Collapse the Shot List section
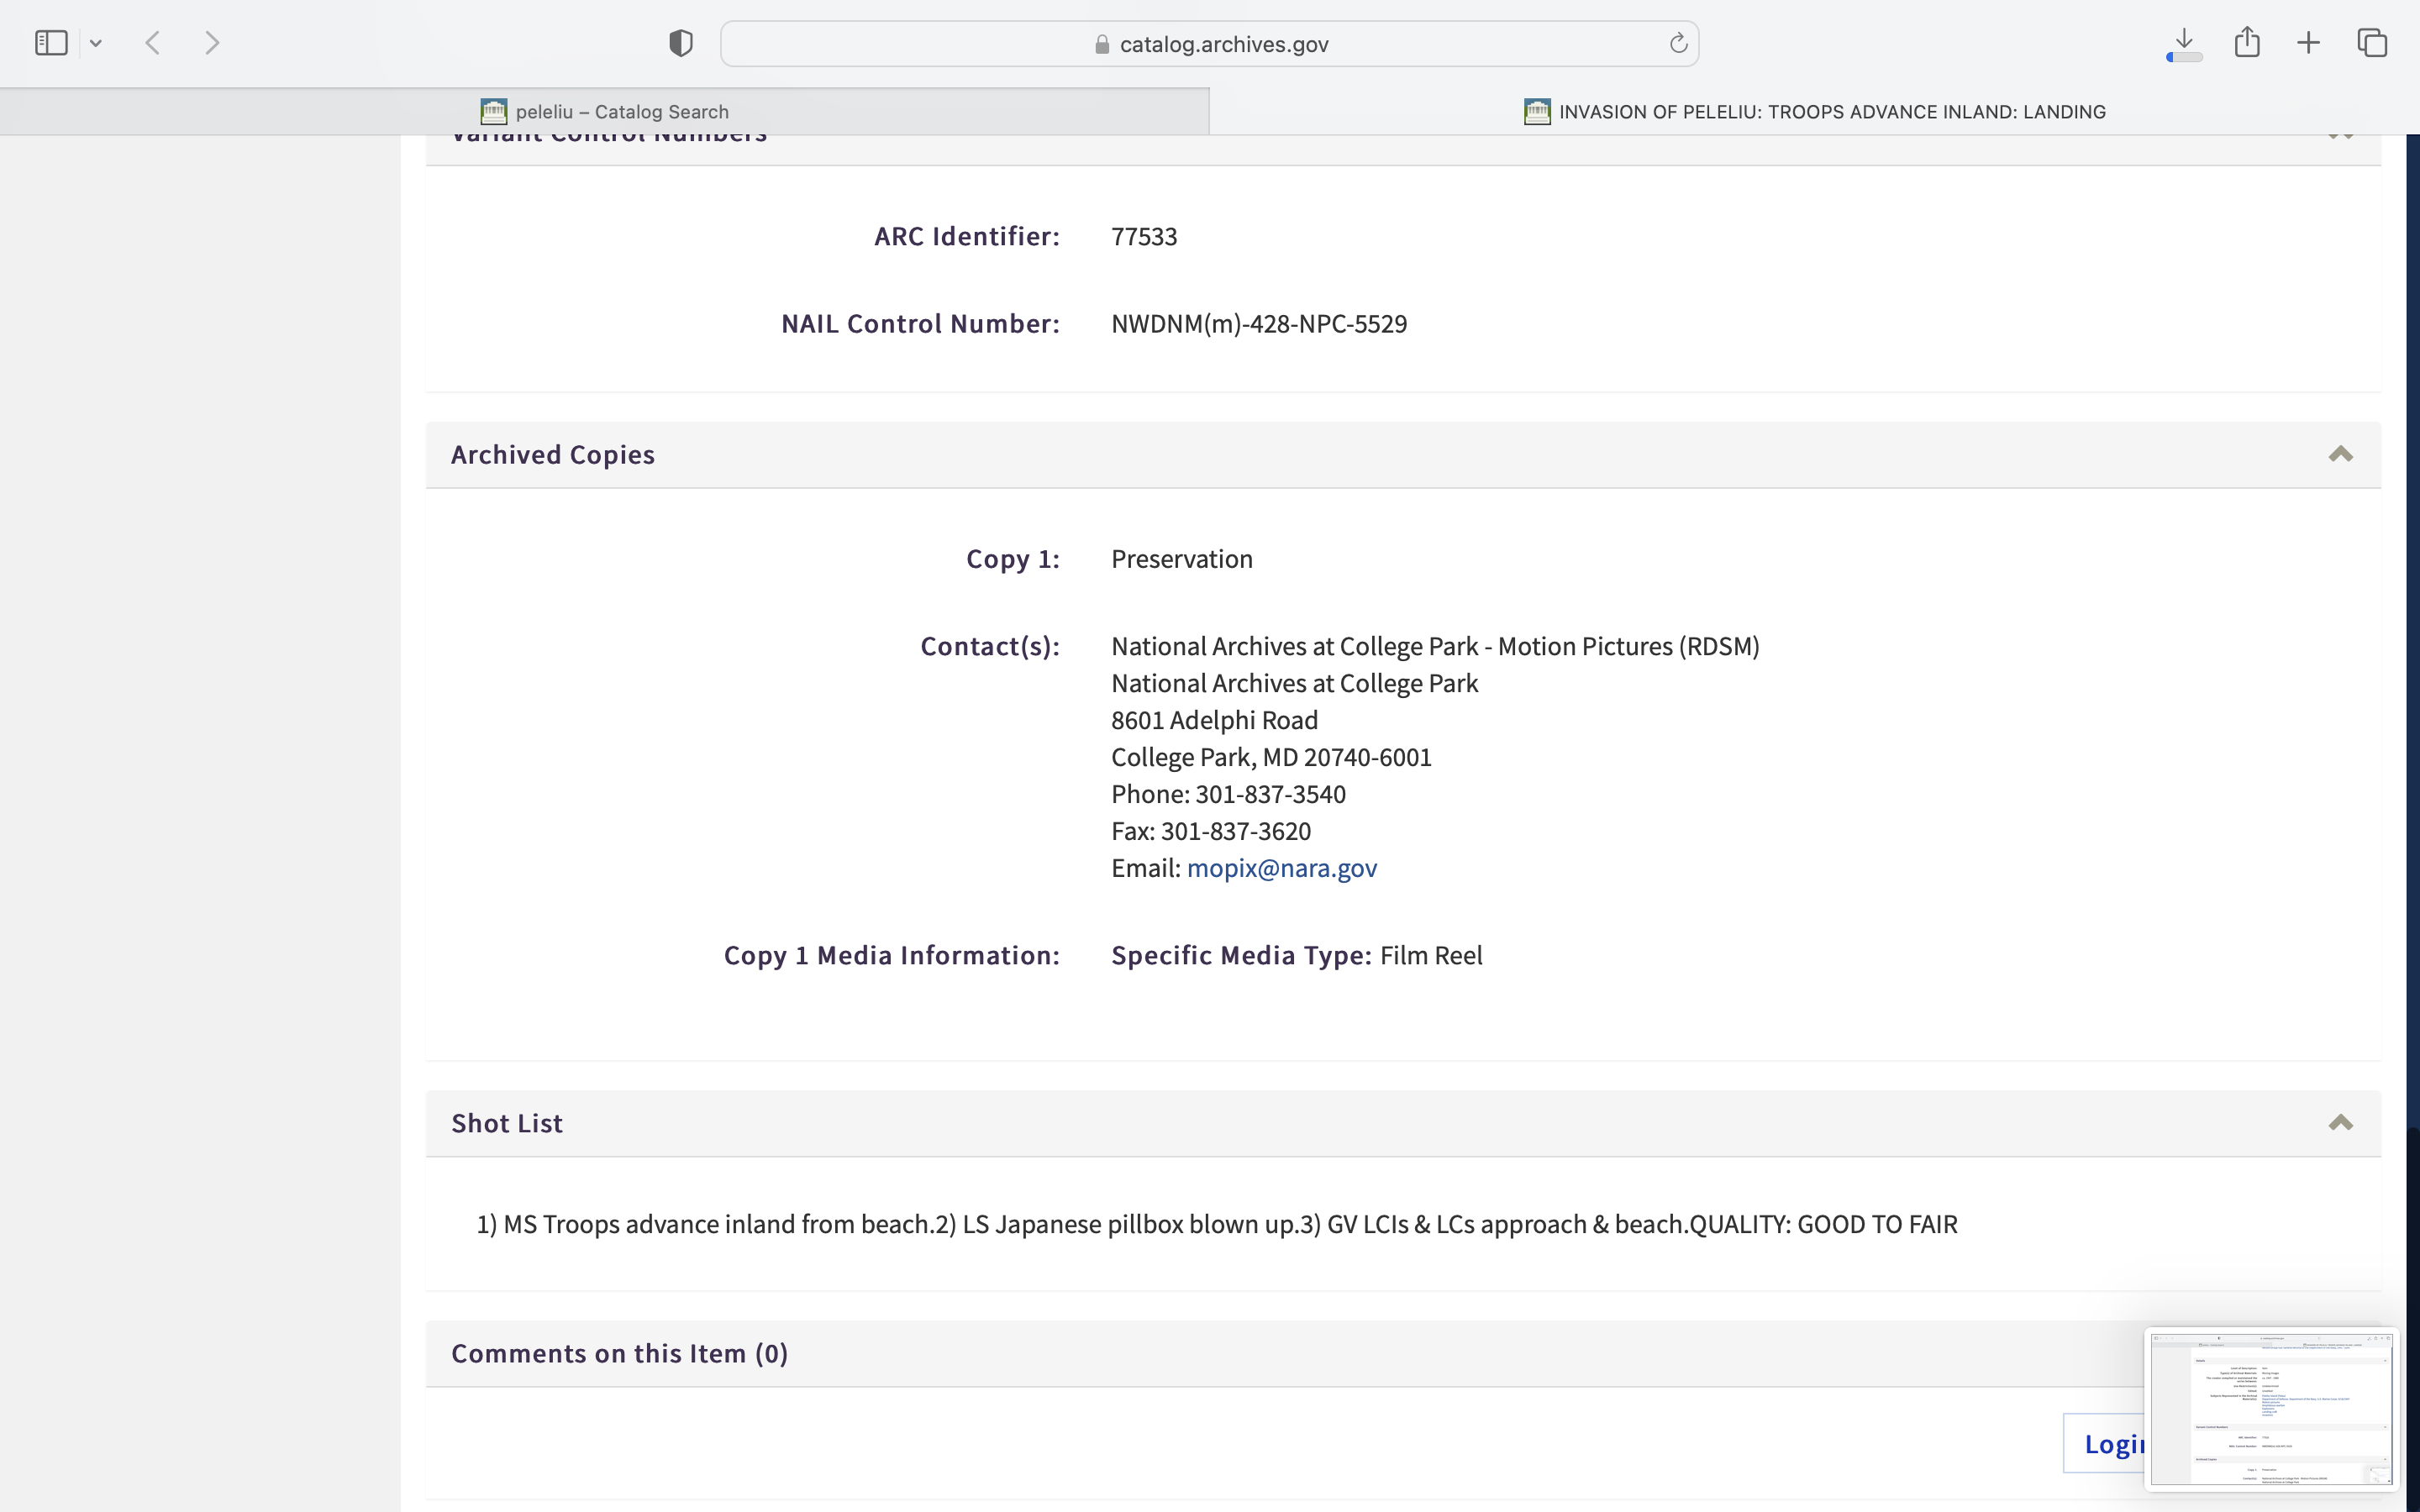Screen dimensions: 2420x1512 coord(2340,1123)
